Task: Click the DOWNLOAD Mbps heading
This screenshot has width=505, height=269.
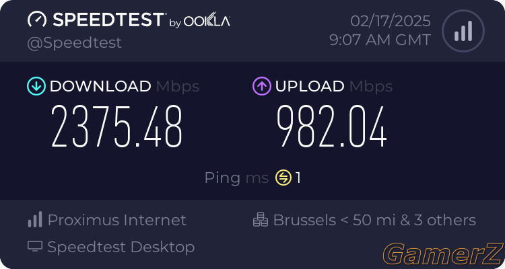Action: (125, 86)
